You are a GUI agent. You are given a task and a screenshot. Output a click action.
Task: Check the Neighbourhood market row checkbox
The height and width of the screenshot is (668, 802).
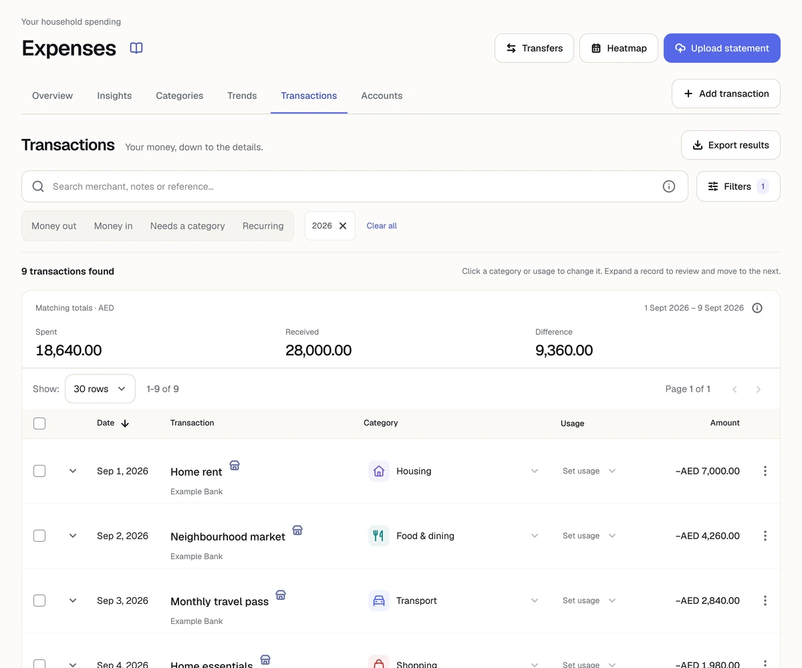pyautogui.click(x=39, y=536)
